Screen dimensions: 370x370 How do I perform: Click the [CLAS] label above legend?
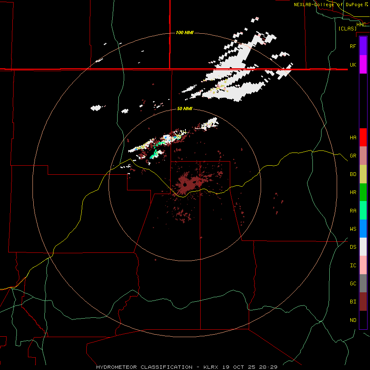[347, 28]
